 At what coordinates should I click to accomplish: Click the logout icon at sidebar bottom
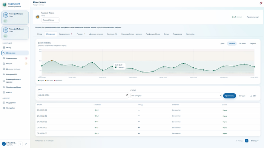point(26,144)
